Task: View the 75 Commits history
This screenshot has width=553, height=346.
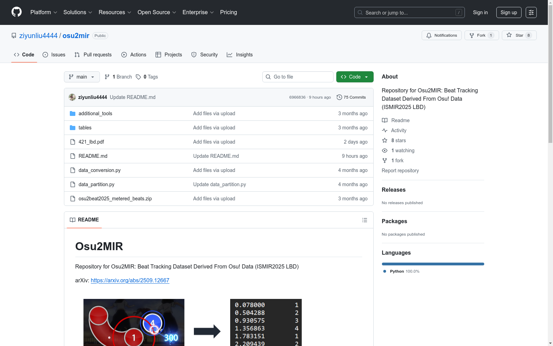Action: [351, 97]
